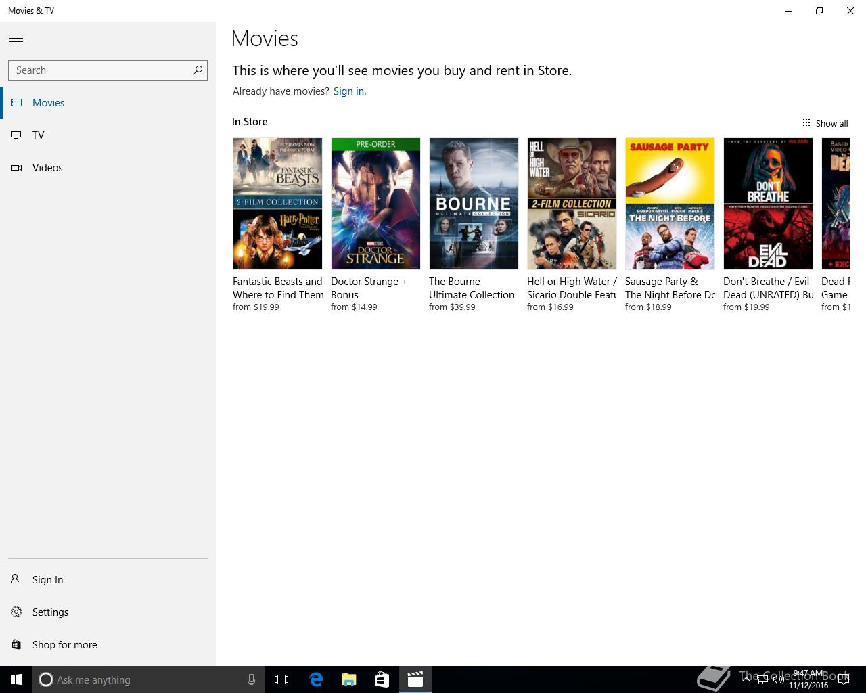Launch Microsoft Edge from the taskbar

point(316,679)
